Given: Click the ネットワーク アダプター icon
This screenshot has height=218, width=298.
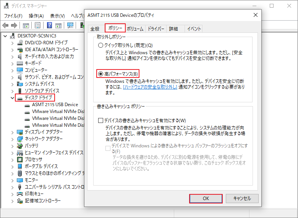Looking at the screenshot, I should coord(20,139).
